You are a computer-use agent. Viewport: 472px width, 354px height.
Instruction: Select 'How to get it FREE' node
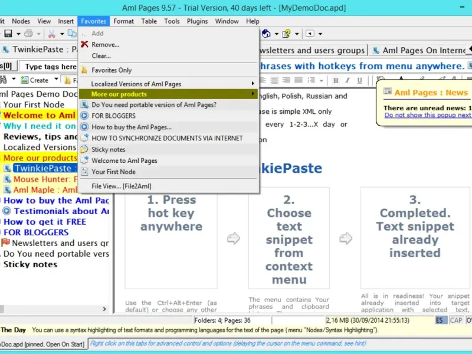[45, 222]
